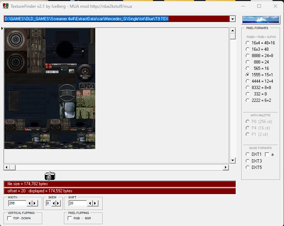Toggle RGB - BGR pixel flipping checkbox
This screenshot has height=226, width=284.
click(x=70, y=218)
